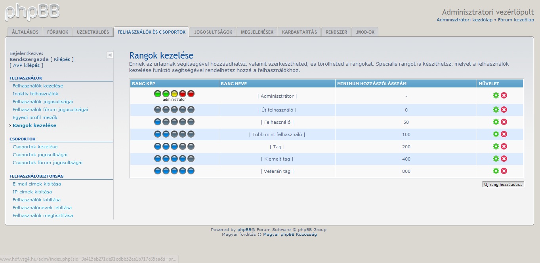Follow the Fórum kezdőlap link
Image resolution: width=540 pixels, height=263 pixels.
(516, 20)
